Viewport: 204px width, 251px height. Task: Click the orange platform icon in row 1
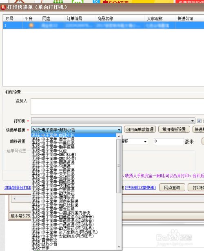coord(31,25)
